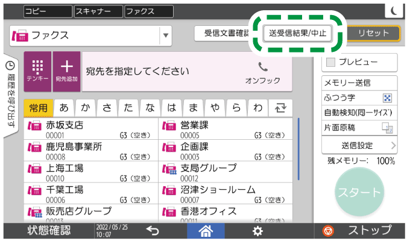Tap 受信文書確認 button

(x=223, y=33)
